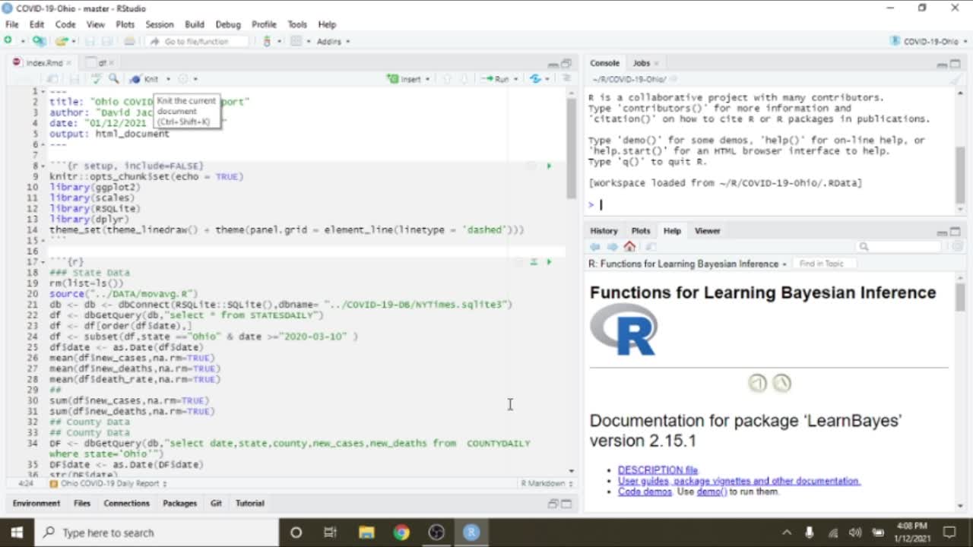
Task: Switch to the Jobs tab
Action: [642, 63]
